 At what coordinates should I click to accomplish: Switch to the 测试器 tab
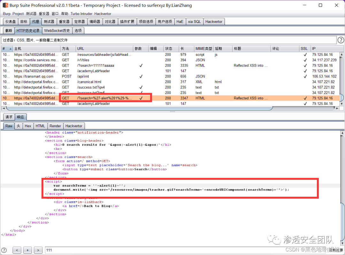click(x=49, y=22)
